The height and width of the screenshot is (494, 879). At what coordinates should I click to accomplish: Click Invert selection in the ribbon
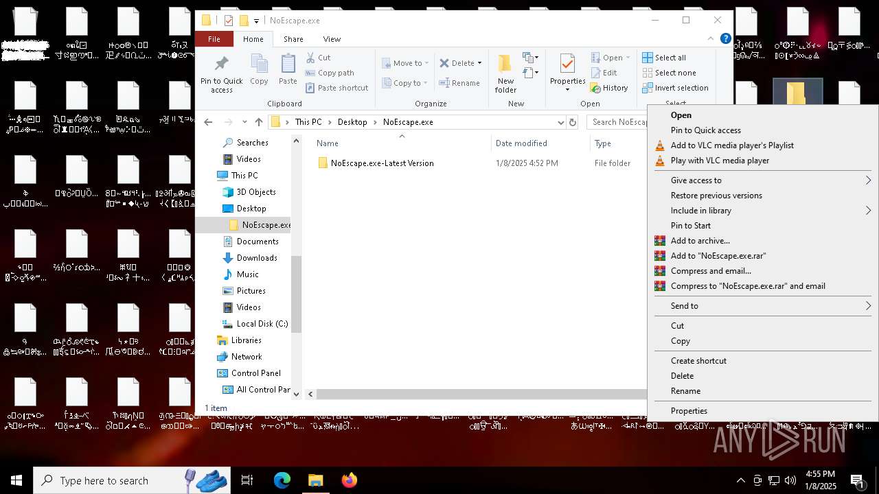pos(675,88)
